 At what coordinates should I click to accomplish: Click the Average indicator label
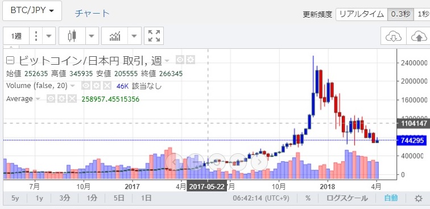click(x=19, y=99)
